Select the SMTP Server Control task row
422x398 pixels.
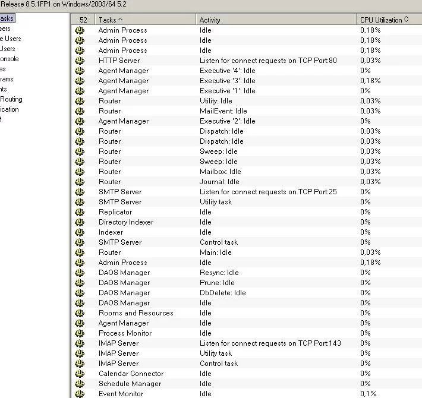click(x=219, y=242)
